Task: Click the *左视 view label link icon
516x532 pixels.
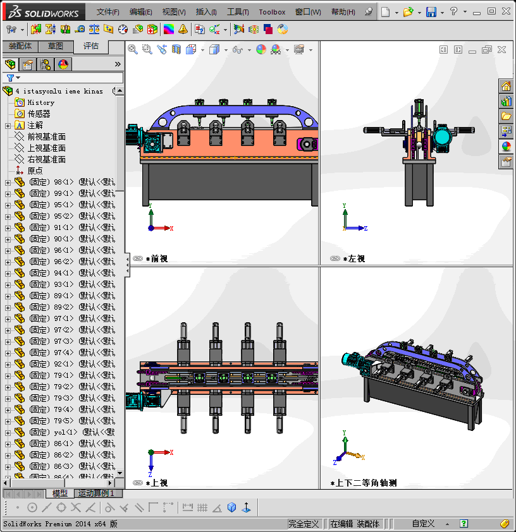Action: 335,258
